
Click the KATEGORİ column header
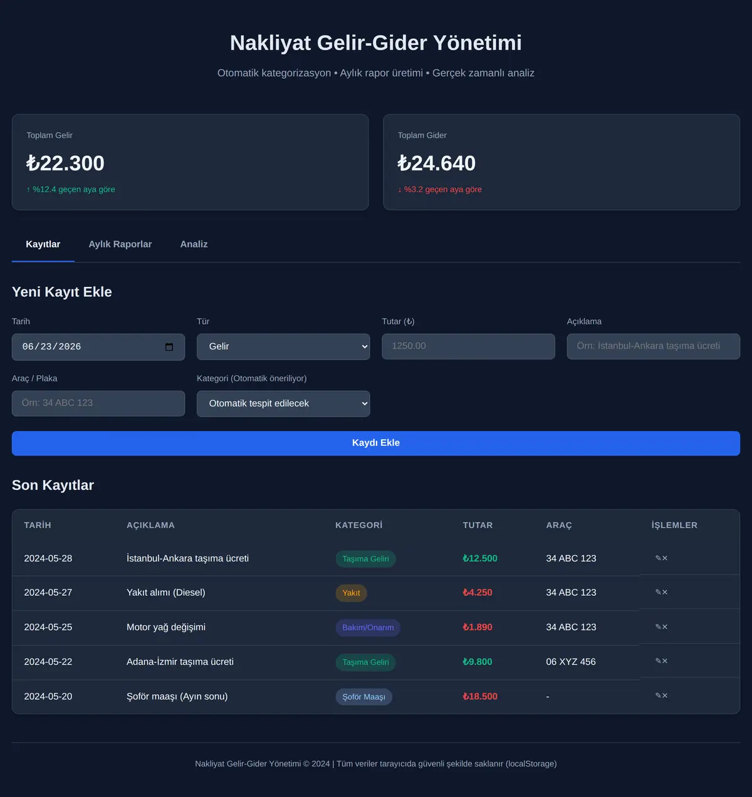click(x=359, y=525)
